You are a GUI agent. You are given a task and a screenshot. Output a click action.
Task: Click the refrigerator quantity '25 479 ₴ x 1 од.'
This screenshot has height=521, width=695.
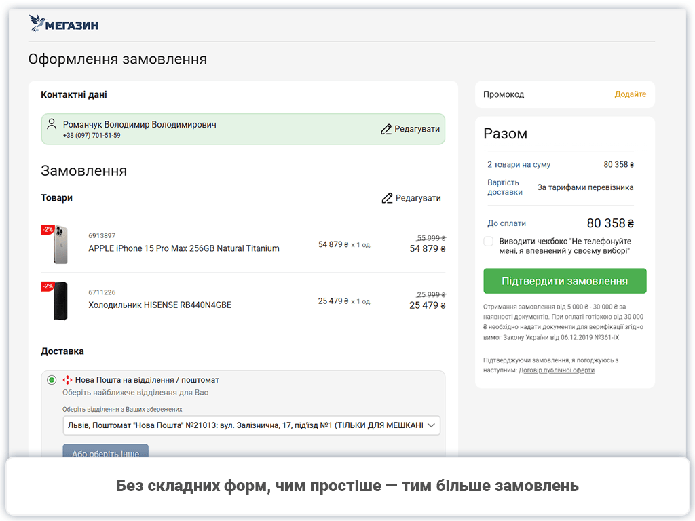[344, 301]
